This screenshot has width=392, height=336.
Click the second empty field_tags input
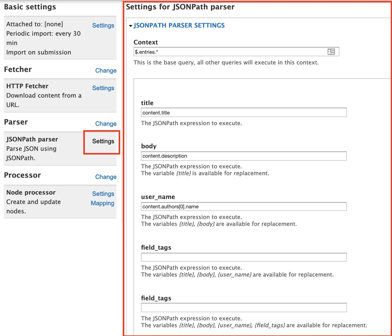pos(244,308)
